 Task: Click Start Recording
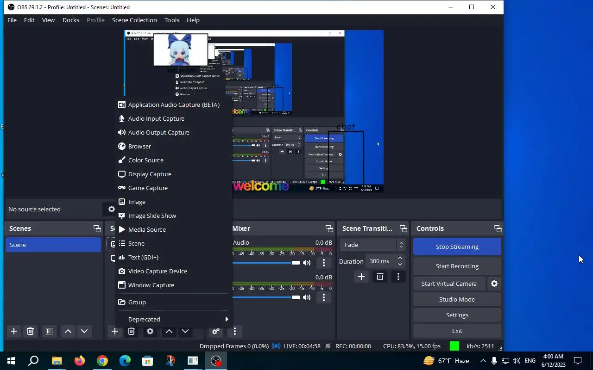coord(457,266)
